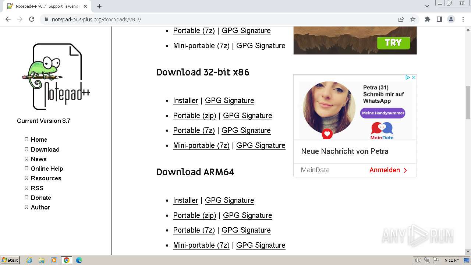The height and width of the screenshot is (265, 471).
Task: Reload the Notepad++ downloads page
Action: [x=32, y=19]
